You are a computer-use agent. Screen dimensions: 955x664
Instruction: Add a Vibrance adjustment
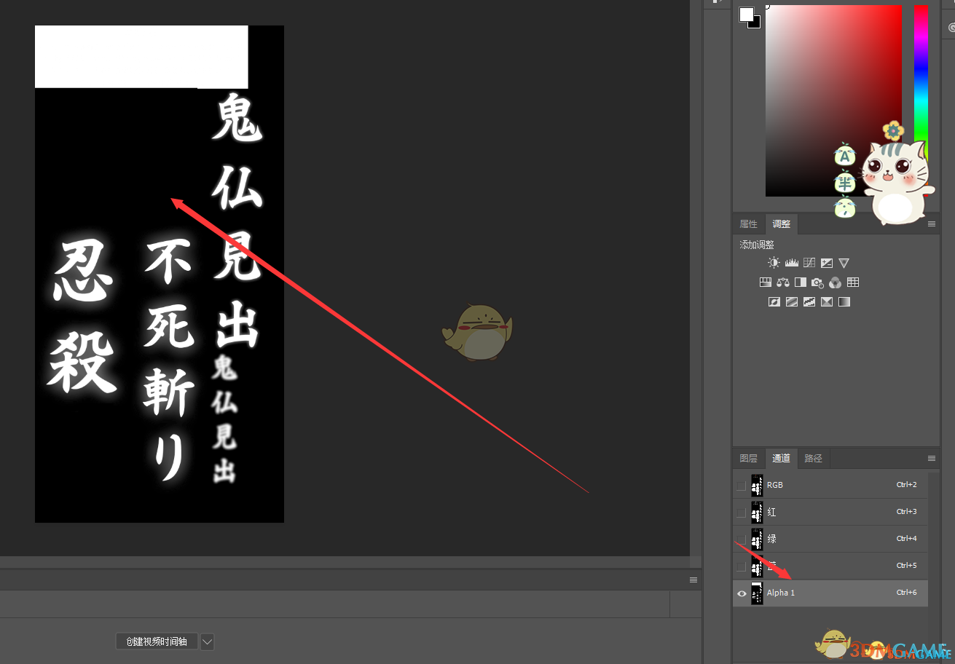[x=844, y=263]
